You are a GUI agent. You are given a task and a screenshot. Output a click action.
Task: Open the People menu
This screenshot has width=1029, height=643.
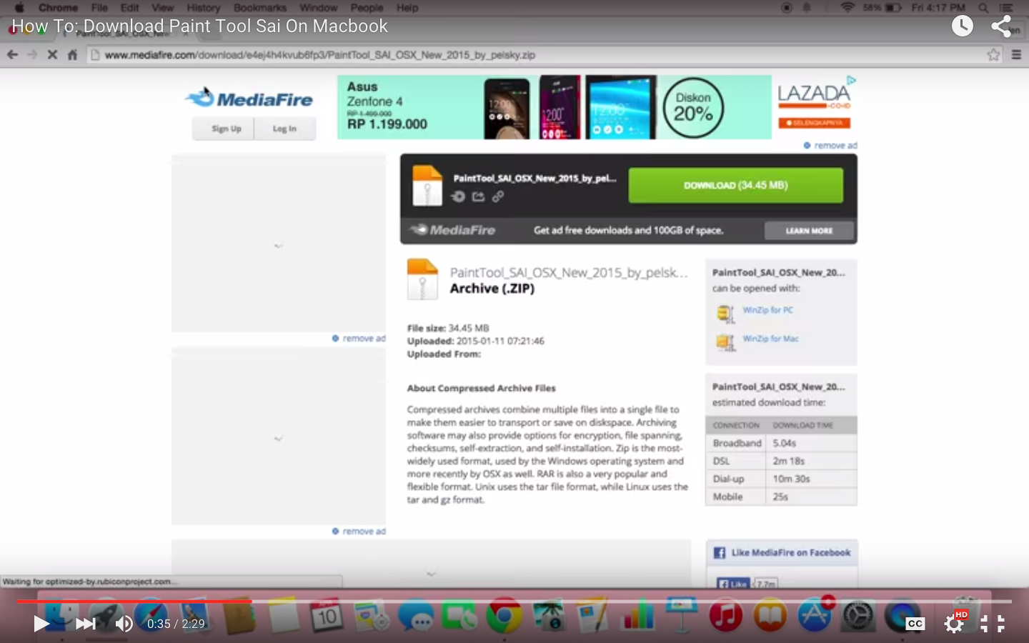tap(367, 8)
